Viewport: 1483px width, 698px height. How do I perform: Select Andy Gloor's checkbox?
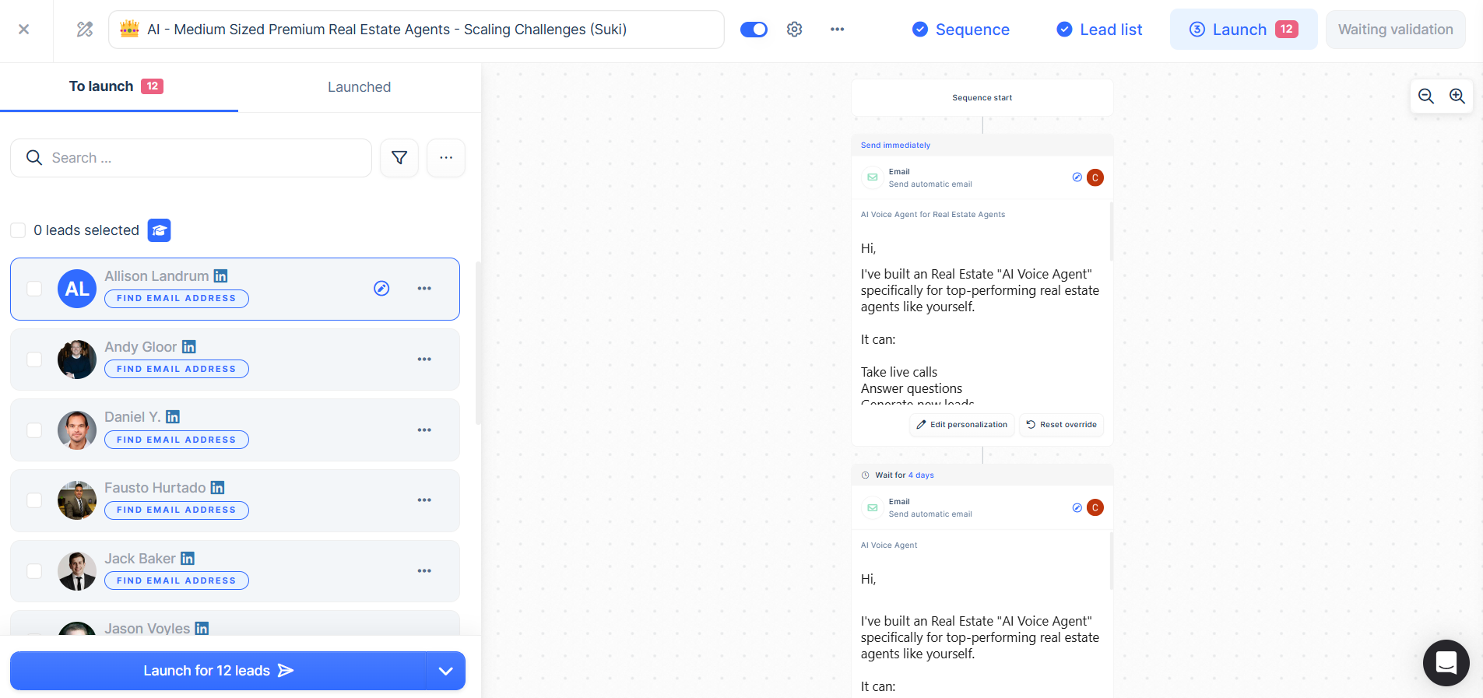point(34,360)
